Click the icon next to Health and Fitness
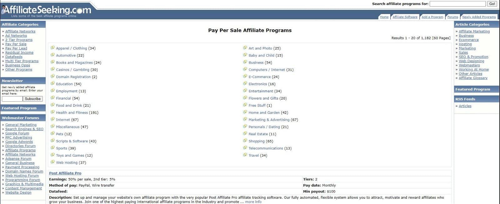 point(52,112)
